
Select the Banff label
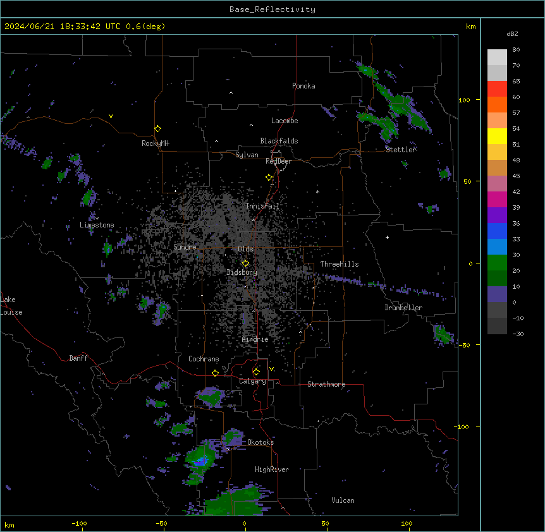click(78, 358)
